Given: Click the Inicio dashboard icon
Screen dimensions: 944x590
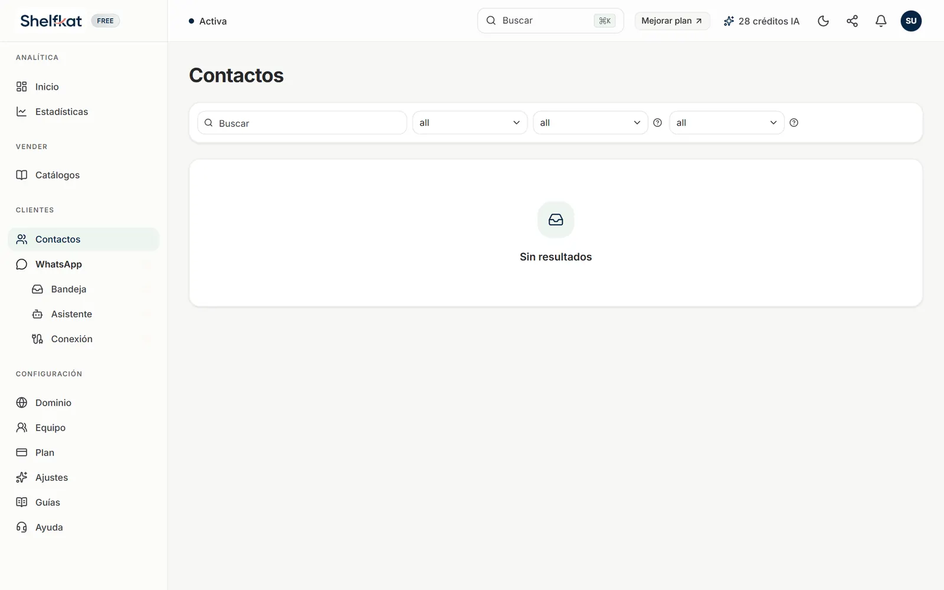Looking at the screenshot, I should coord(22,87).
